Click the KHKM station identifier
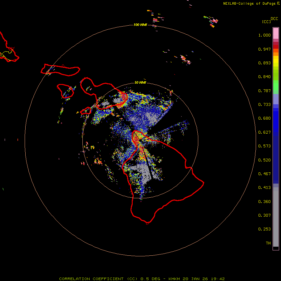The image size is (281, 281). (174, 279)
